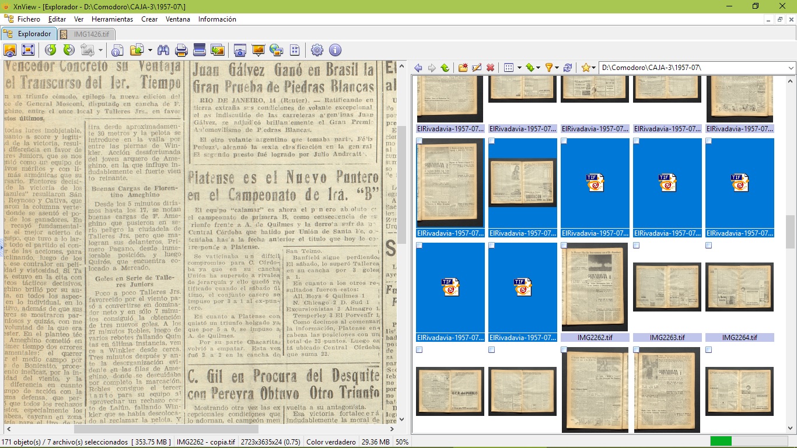
Task: Click the refresh icon in browser toolbar
Action: point(568,68)
